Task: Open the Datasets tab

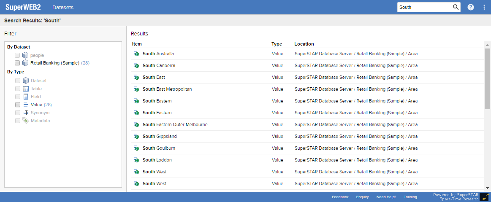Action: click(x=63, y=7)
